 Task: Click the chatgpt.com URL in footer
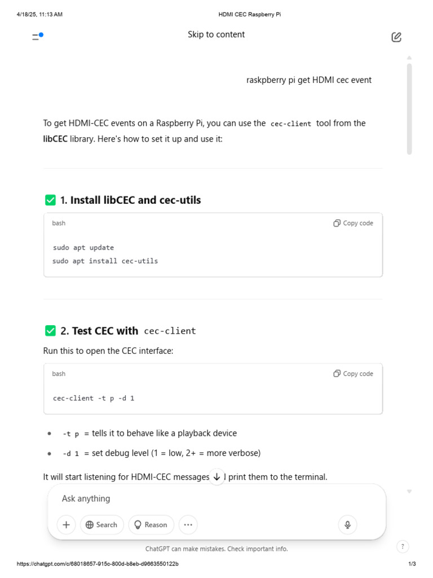(98, 564)
